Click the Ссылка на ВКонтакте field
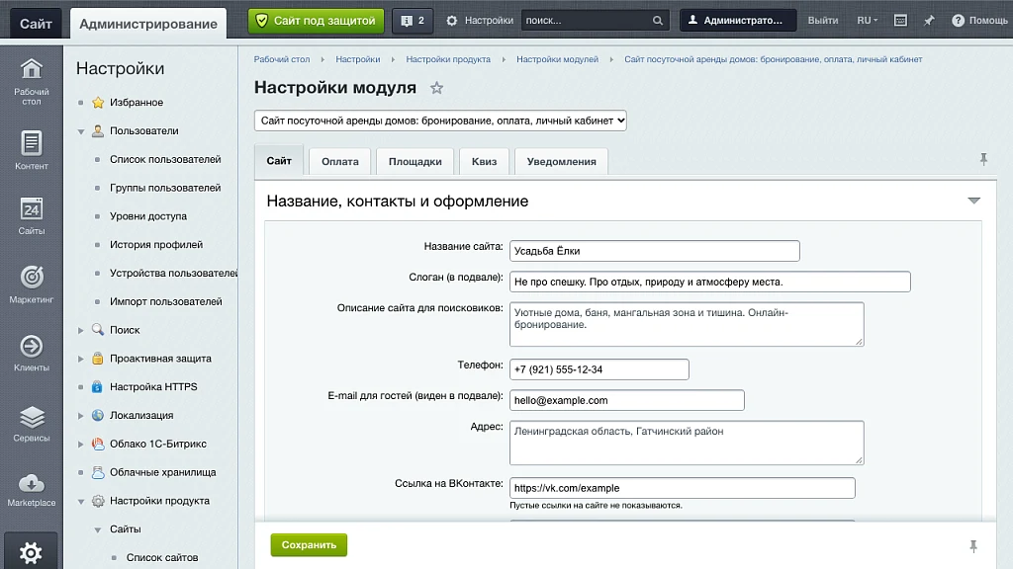 pos(683,488)
